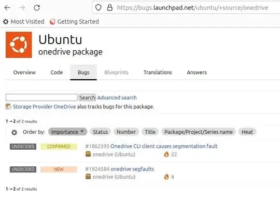Switch to the Answers tab
The width and height of the screenshot is (280, 199).
point(197,72)
